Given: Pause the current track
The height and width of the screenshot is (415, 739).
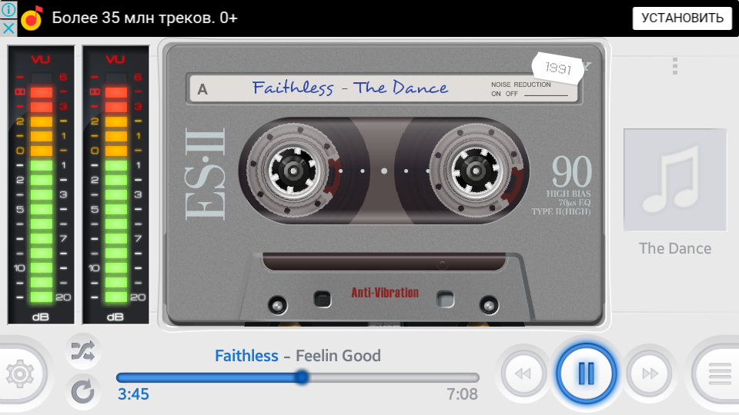Looking at the screenshot, I should 587,373.
